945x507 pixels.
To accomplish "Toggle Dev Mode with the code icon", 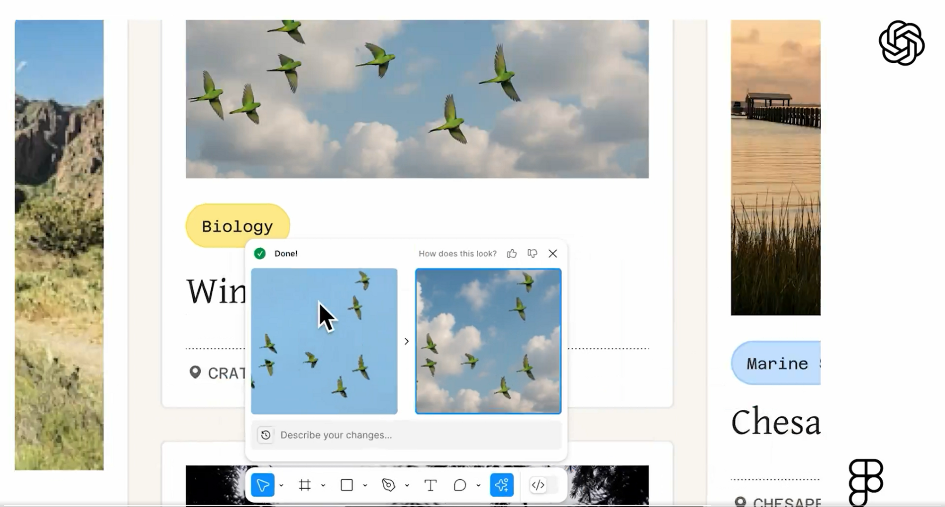I will tap(539, 485).
